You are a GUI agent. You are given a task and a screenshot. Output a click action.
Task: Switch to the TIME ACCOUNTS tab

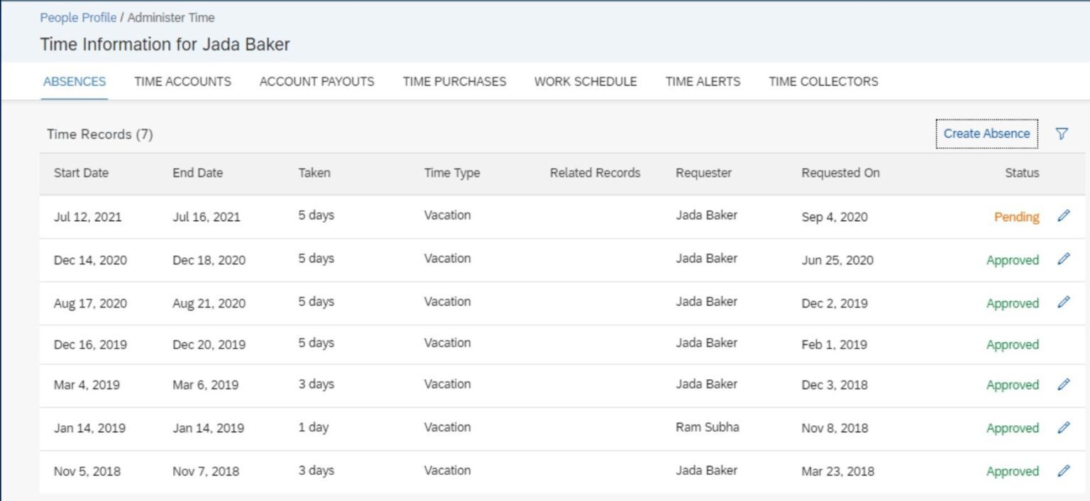182,81
